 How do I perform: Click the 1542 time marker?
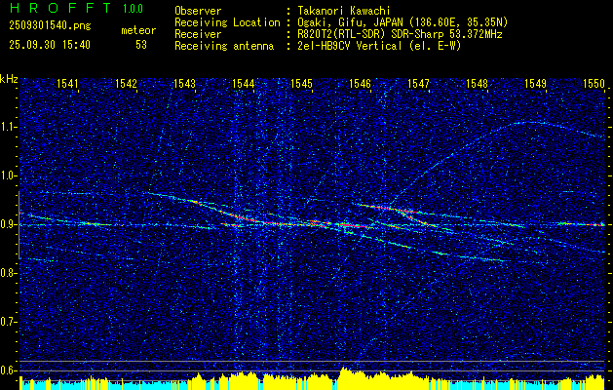click(126, 83)
